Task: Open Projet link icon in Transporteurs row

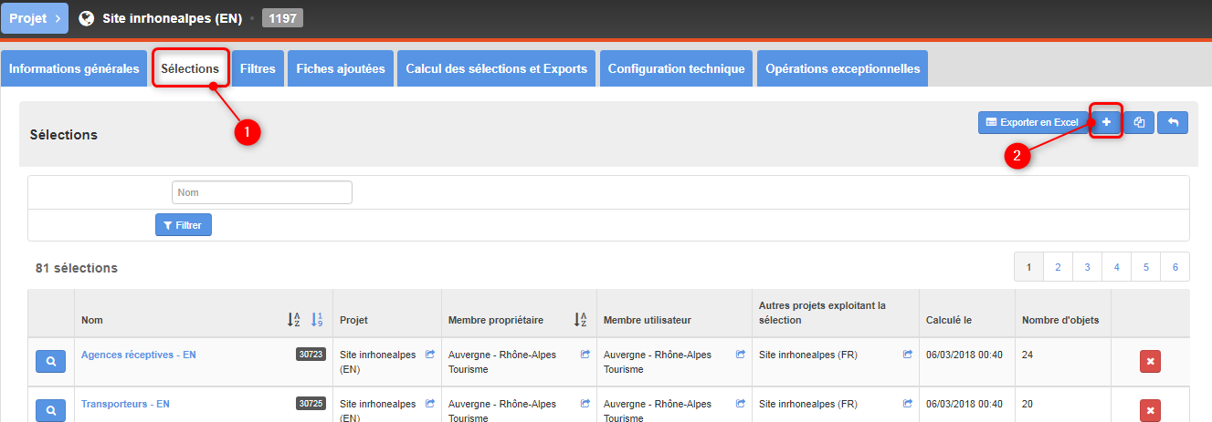Action: pos(430,404)
